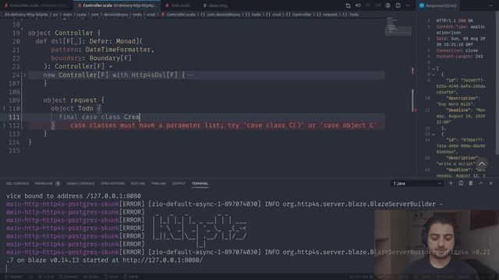Image resolution: width=499 pixels, height=280 pixels.
Task: Click the red inline error message on line 112
Action: click(x=224, y=125)
